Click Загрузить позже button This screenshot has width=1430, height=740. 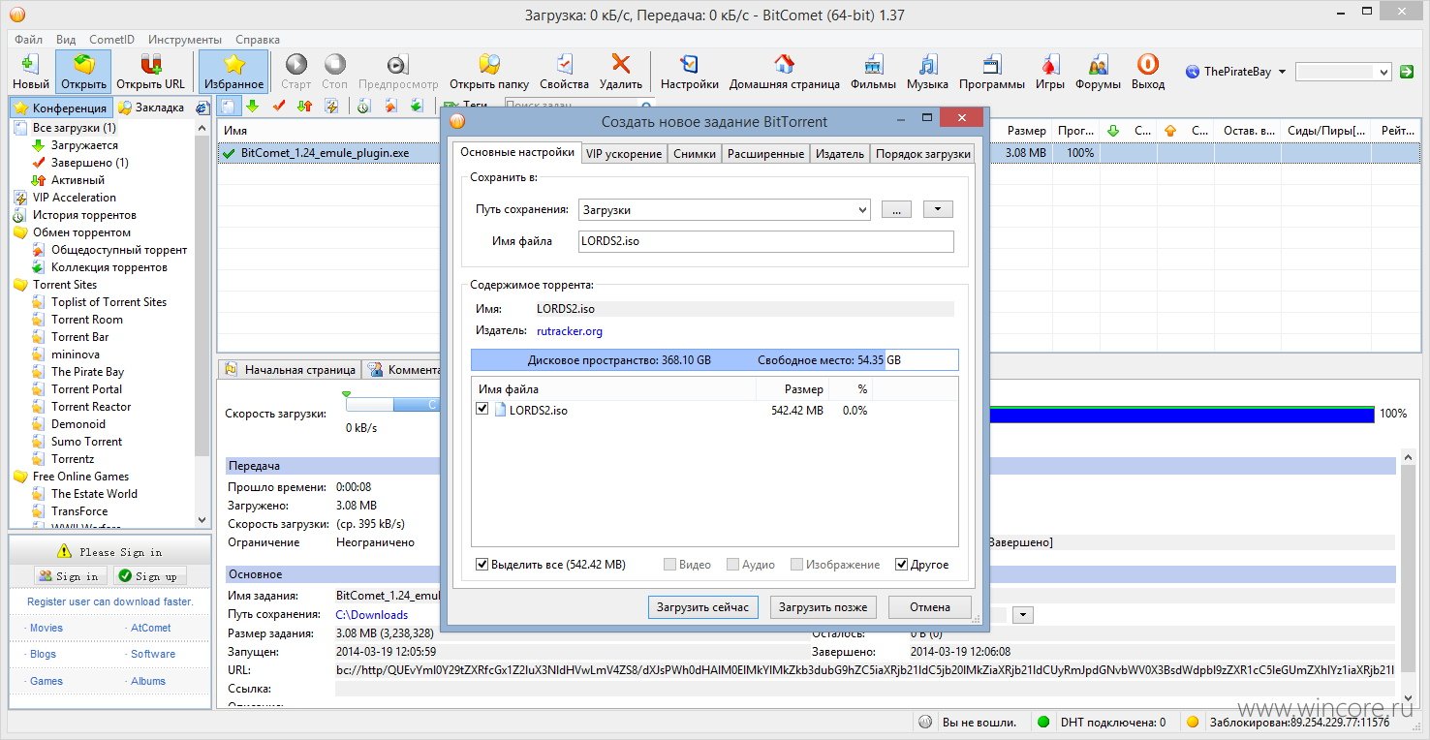tap(824, 607)
